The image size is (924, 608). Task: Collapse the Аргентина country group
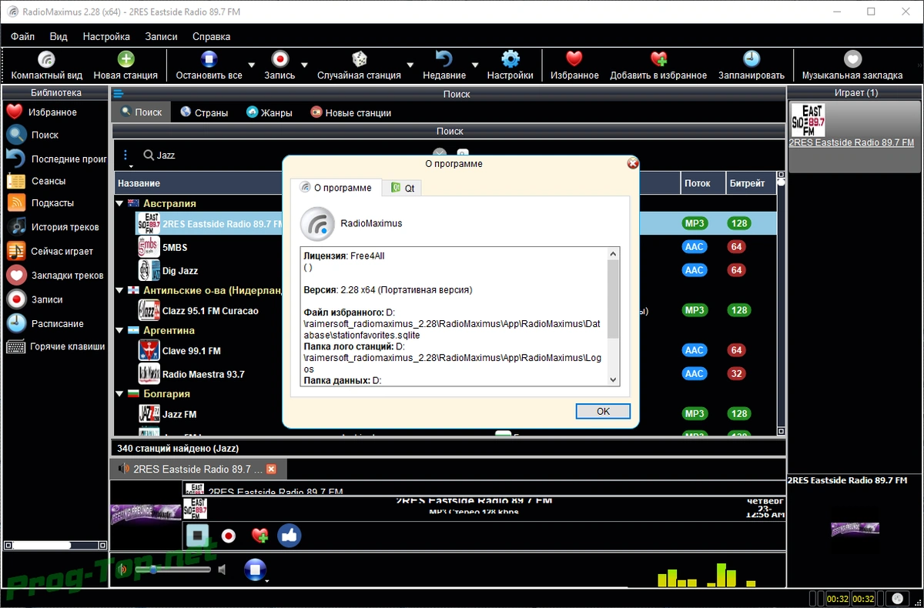[119, 330]
